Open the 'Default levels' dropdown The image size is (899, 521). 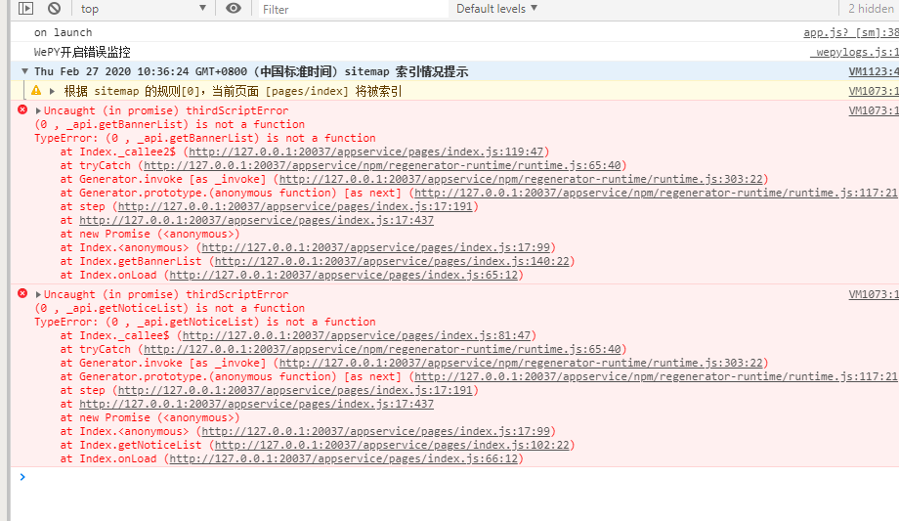[496, 9]
